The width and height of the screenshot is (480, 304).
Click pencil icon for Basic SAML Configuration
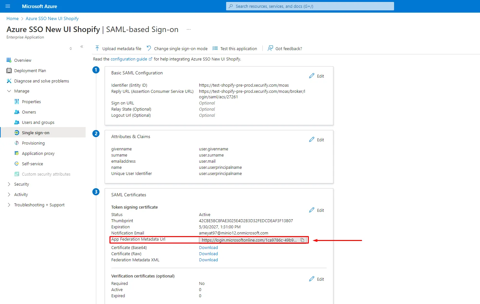point(312,76)
